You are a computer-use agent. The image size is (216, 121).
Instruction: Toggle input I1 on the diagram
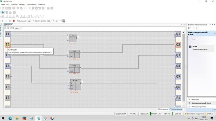(x=7, y=34)
